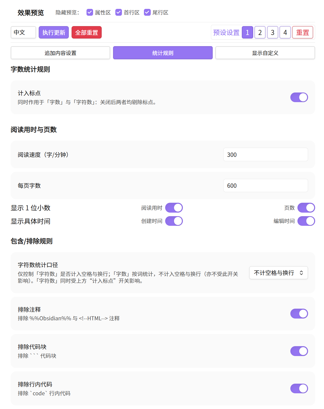Toggle the 页数 decimal switch

click(306, 208)
